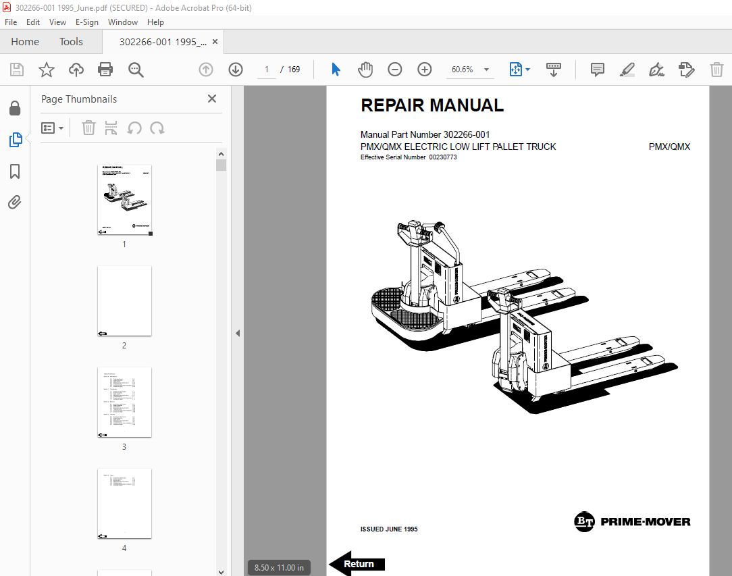Open the Help menu

tap(155, 22)
